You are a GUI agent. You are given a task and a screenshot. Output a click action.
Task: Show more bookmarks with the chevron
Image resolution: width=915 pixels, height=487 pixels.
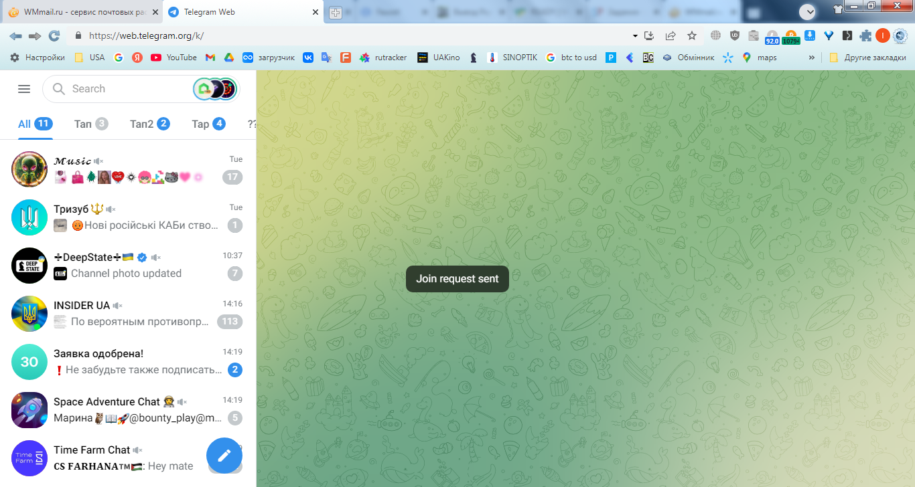click(812, 58)
